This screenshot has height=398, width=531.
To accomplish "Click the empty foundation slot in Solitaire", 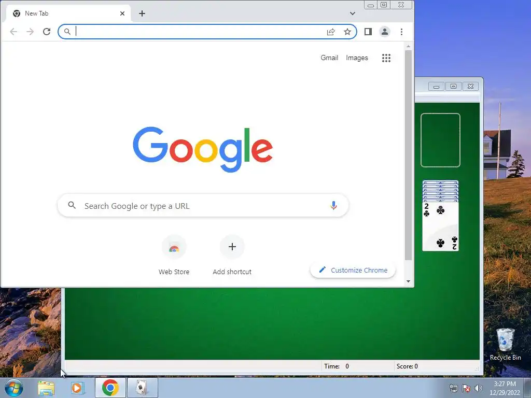I will tap(440, 140).
